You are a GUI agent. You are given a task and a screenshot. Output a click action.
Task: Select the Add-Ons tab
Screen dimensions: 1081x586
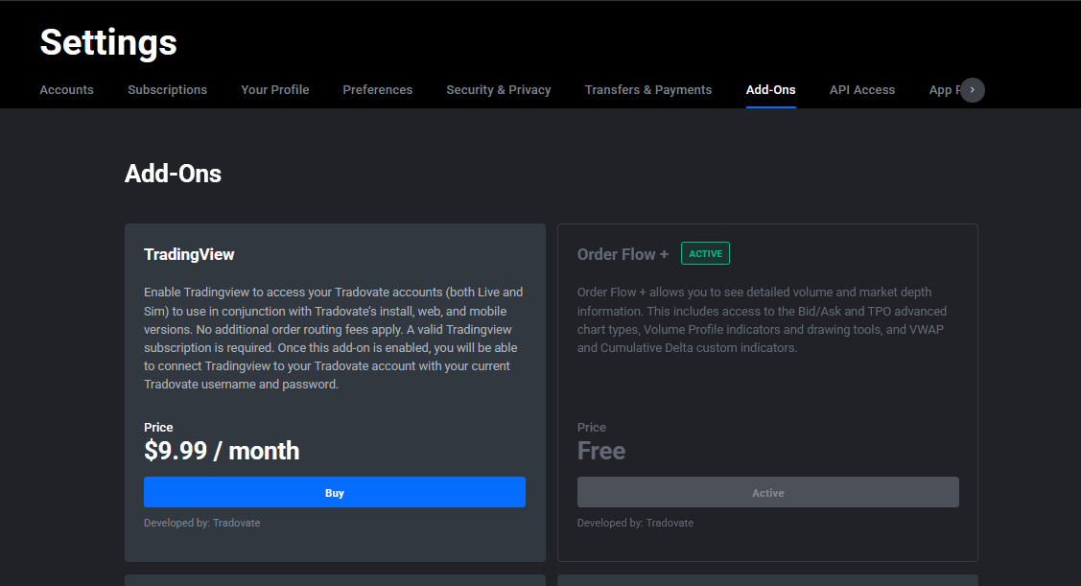tap(771, 89)
